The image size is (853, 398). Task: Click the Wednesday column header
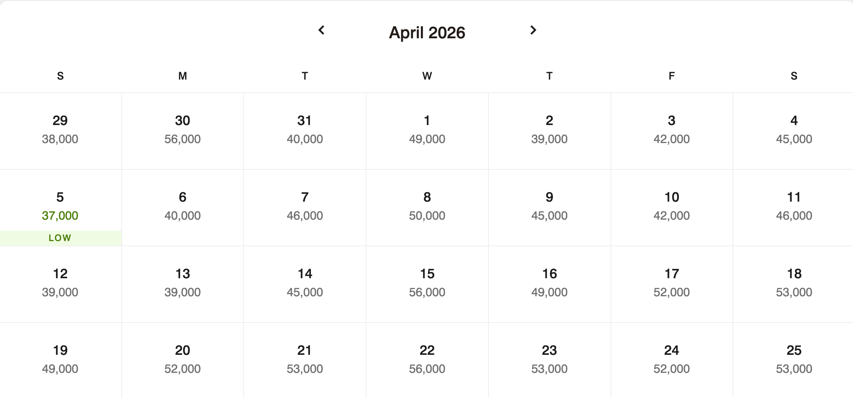tap(427, 76)
